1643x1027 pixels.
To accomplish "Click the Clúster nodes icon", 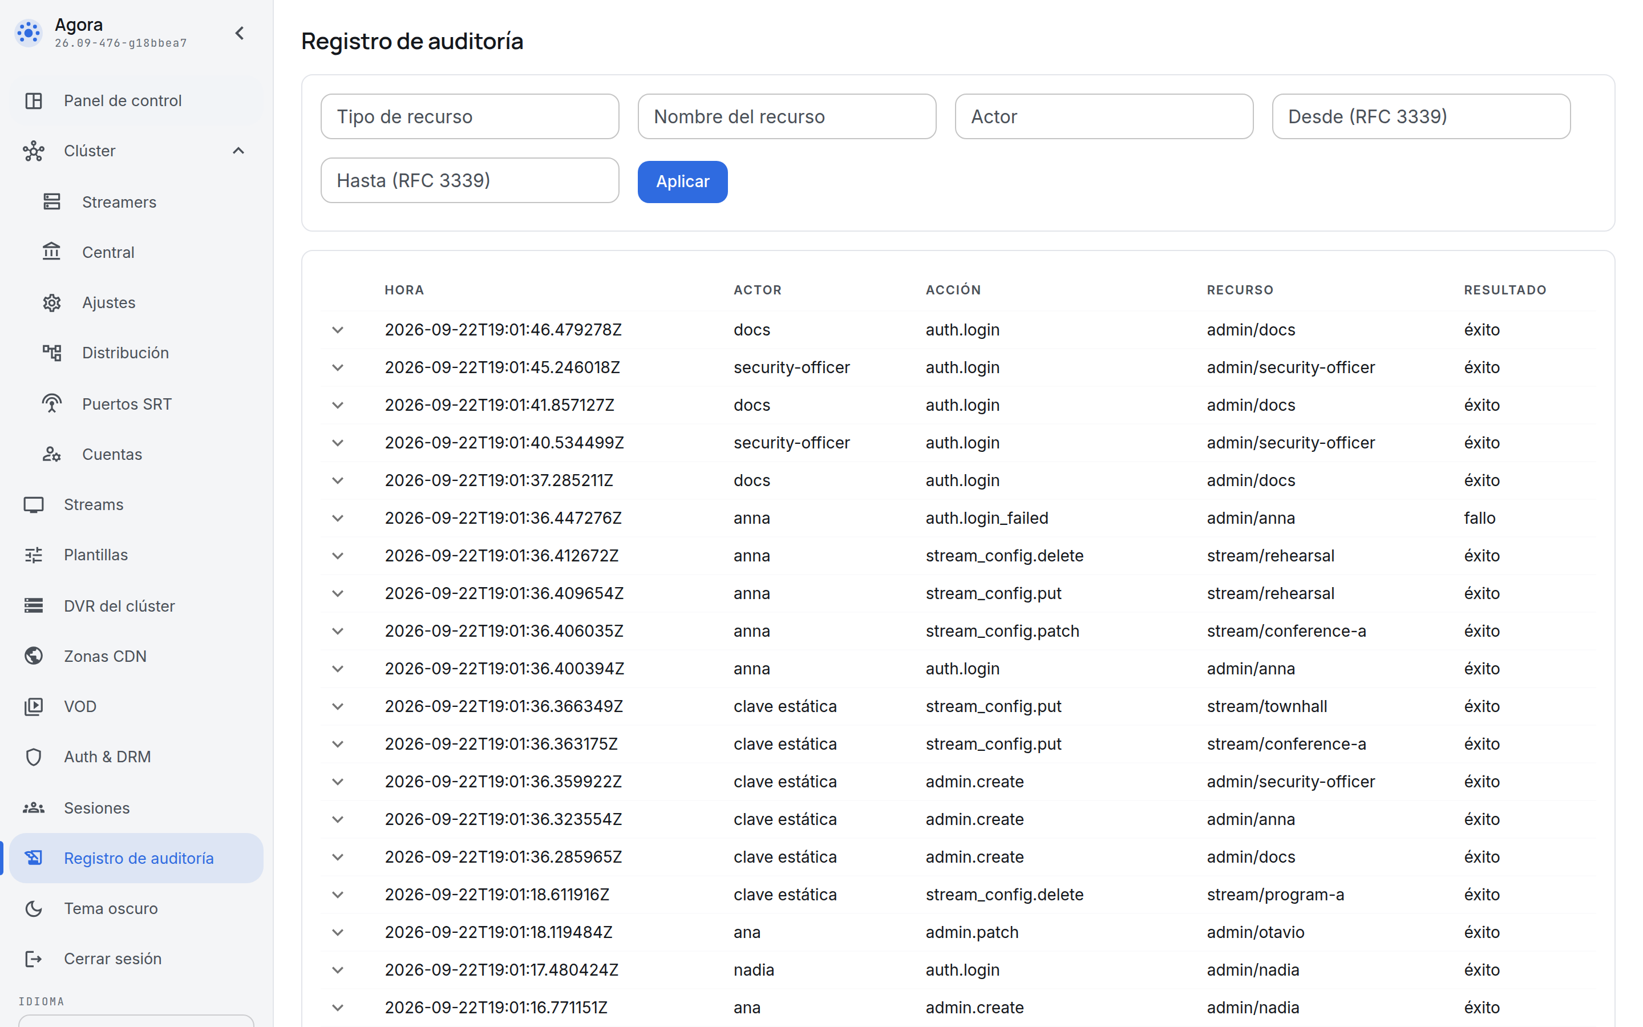I will pos(33,151).
